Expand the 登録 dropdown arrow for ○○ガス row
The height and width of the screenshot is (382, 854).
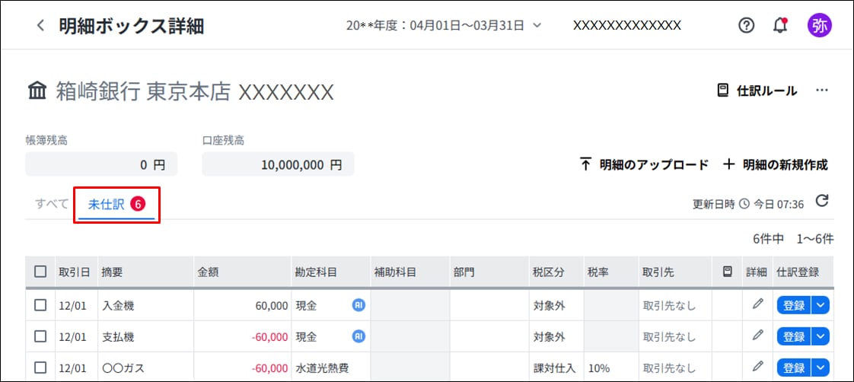[x=821, y=368]
